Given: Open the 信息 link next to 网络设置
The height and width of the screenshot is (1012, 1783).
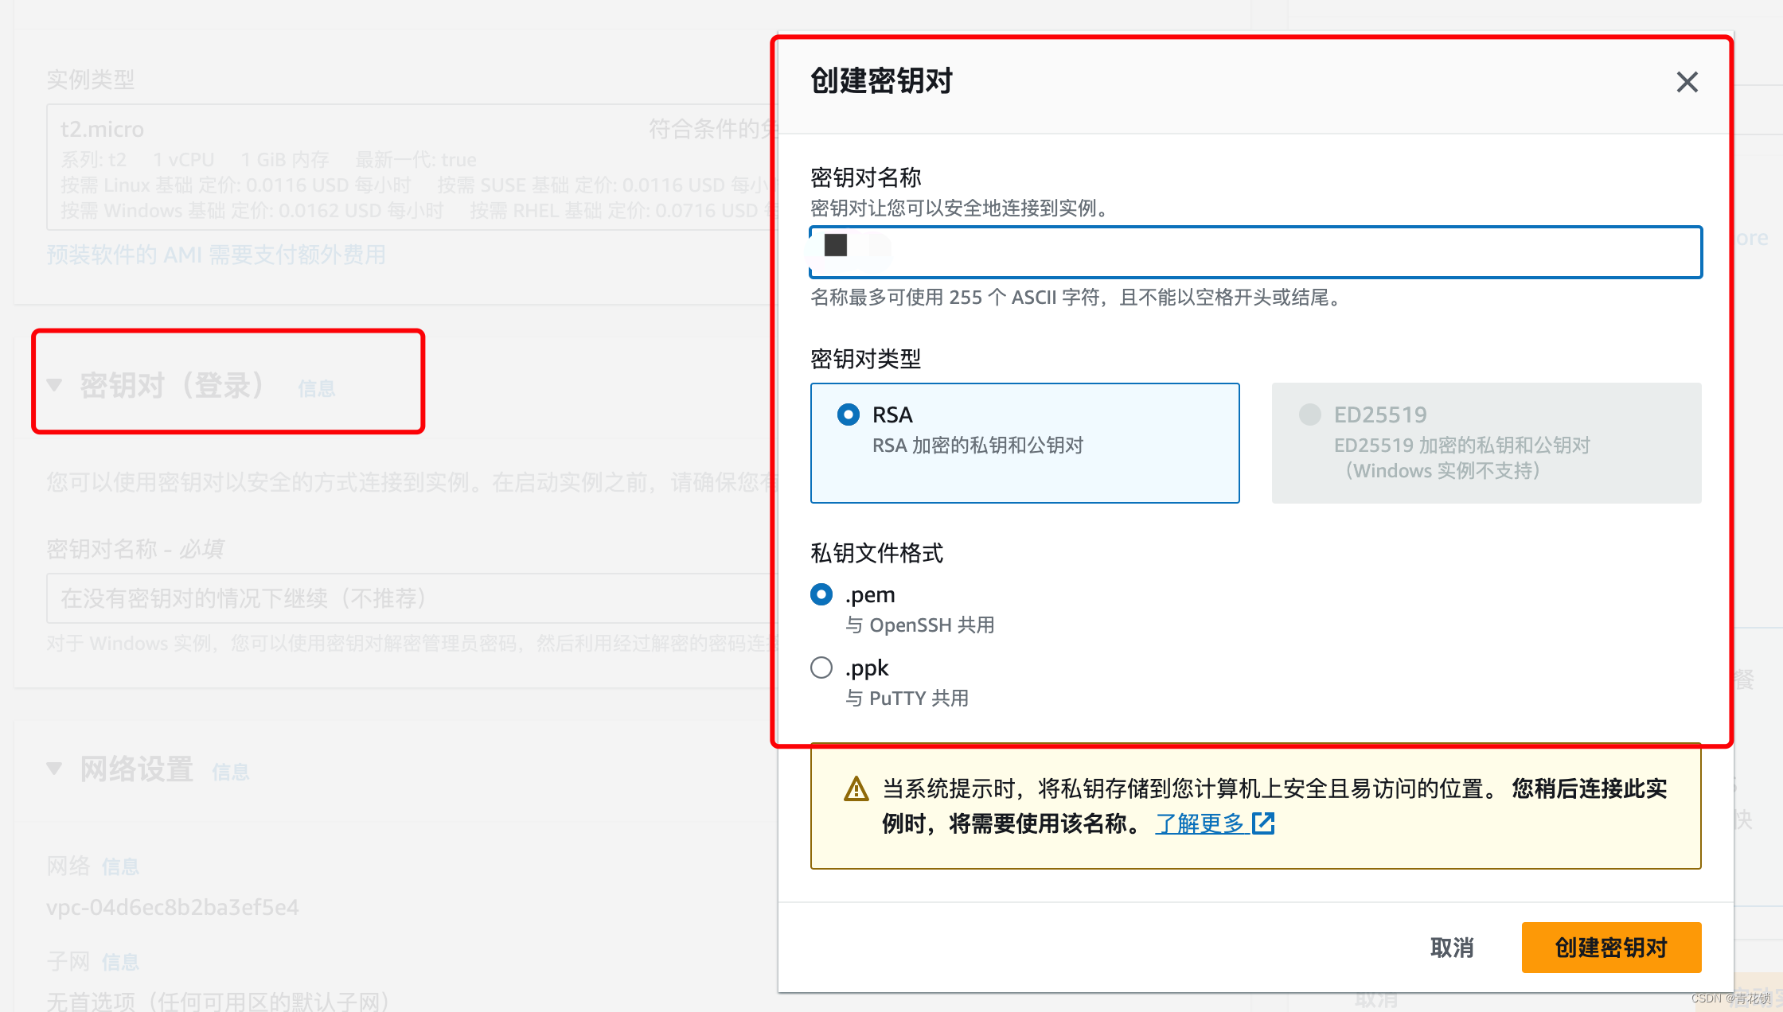Looking at the screenshot, I should [x=231, y=772].
